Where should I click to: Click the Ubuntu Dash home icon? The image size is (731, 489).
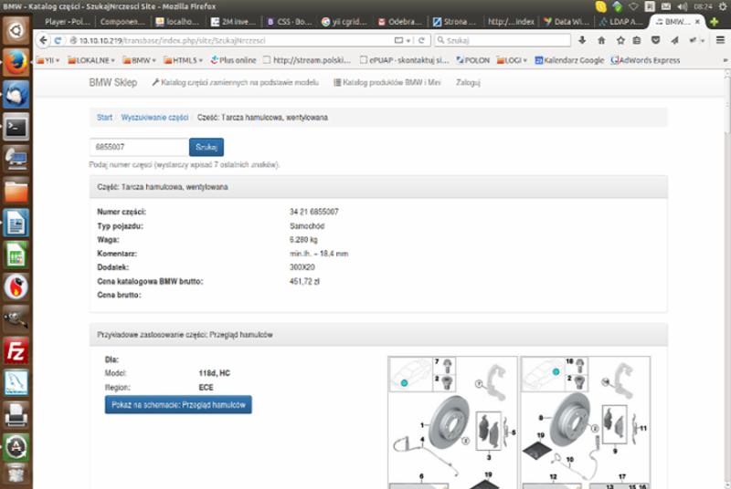point(16,31)
